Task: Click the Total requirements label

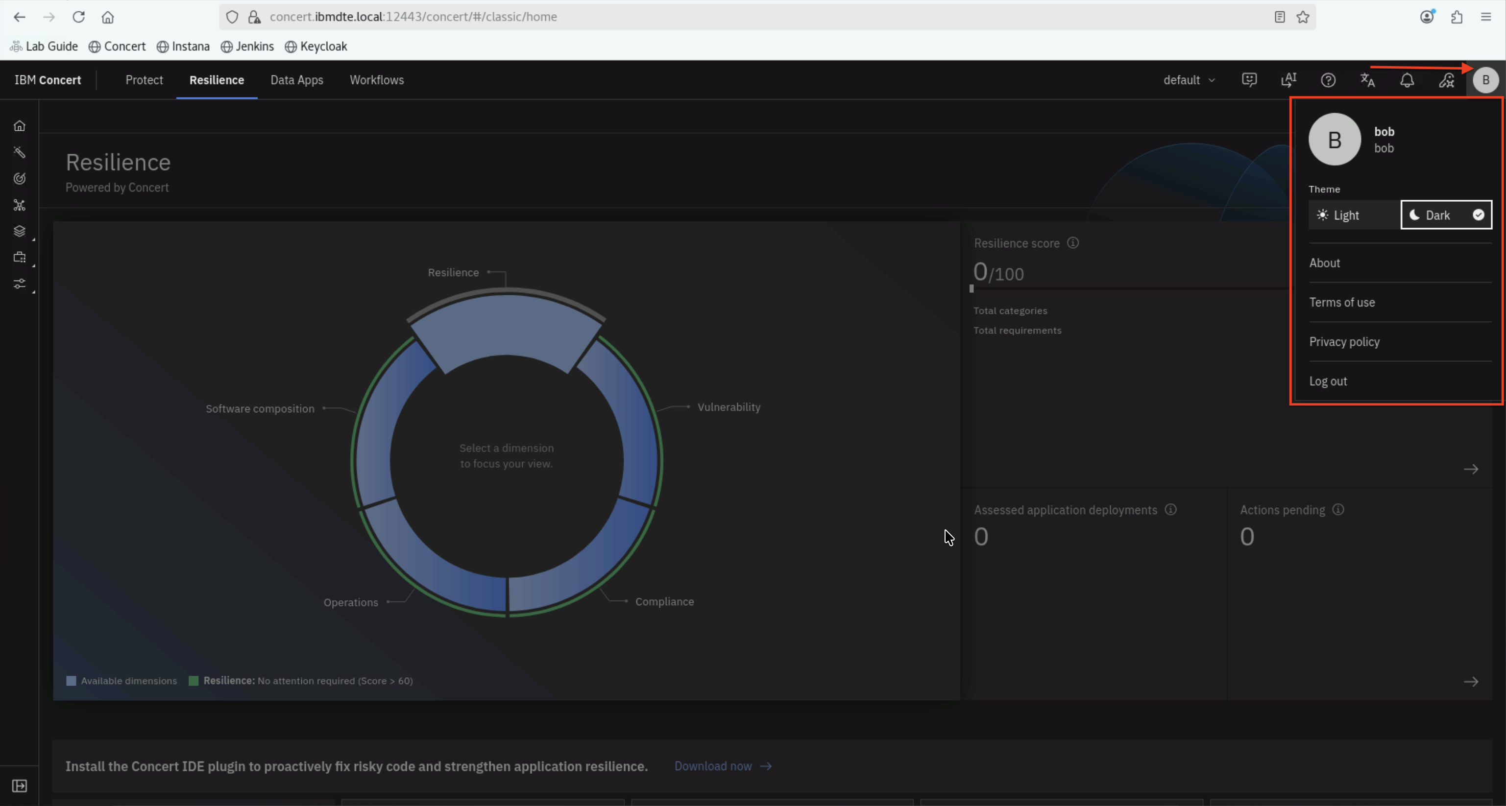Action: (1017, 331)
